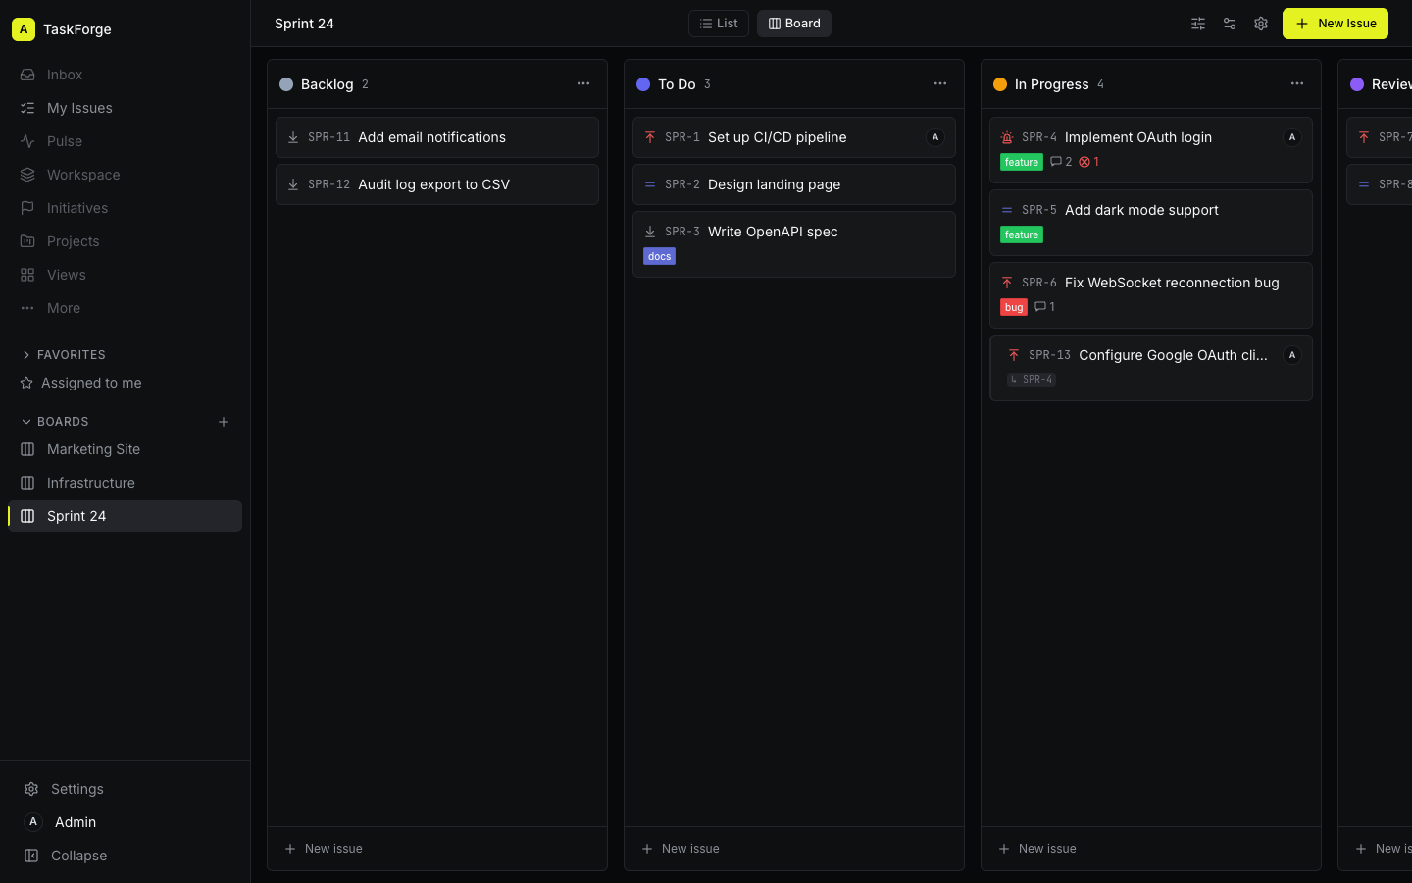
Task: Click the In Progress column title
Action: click(1051, 84)
